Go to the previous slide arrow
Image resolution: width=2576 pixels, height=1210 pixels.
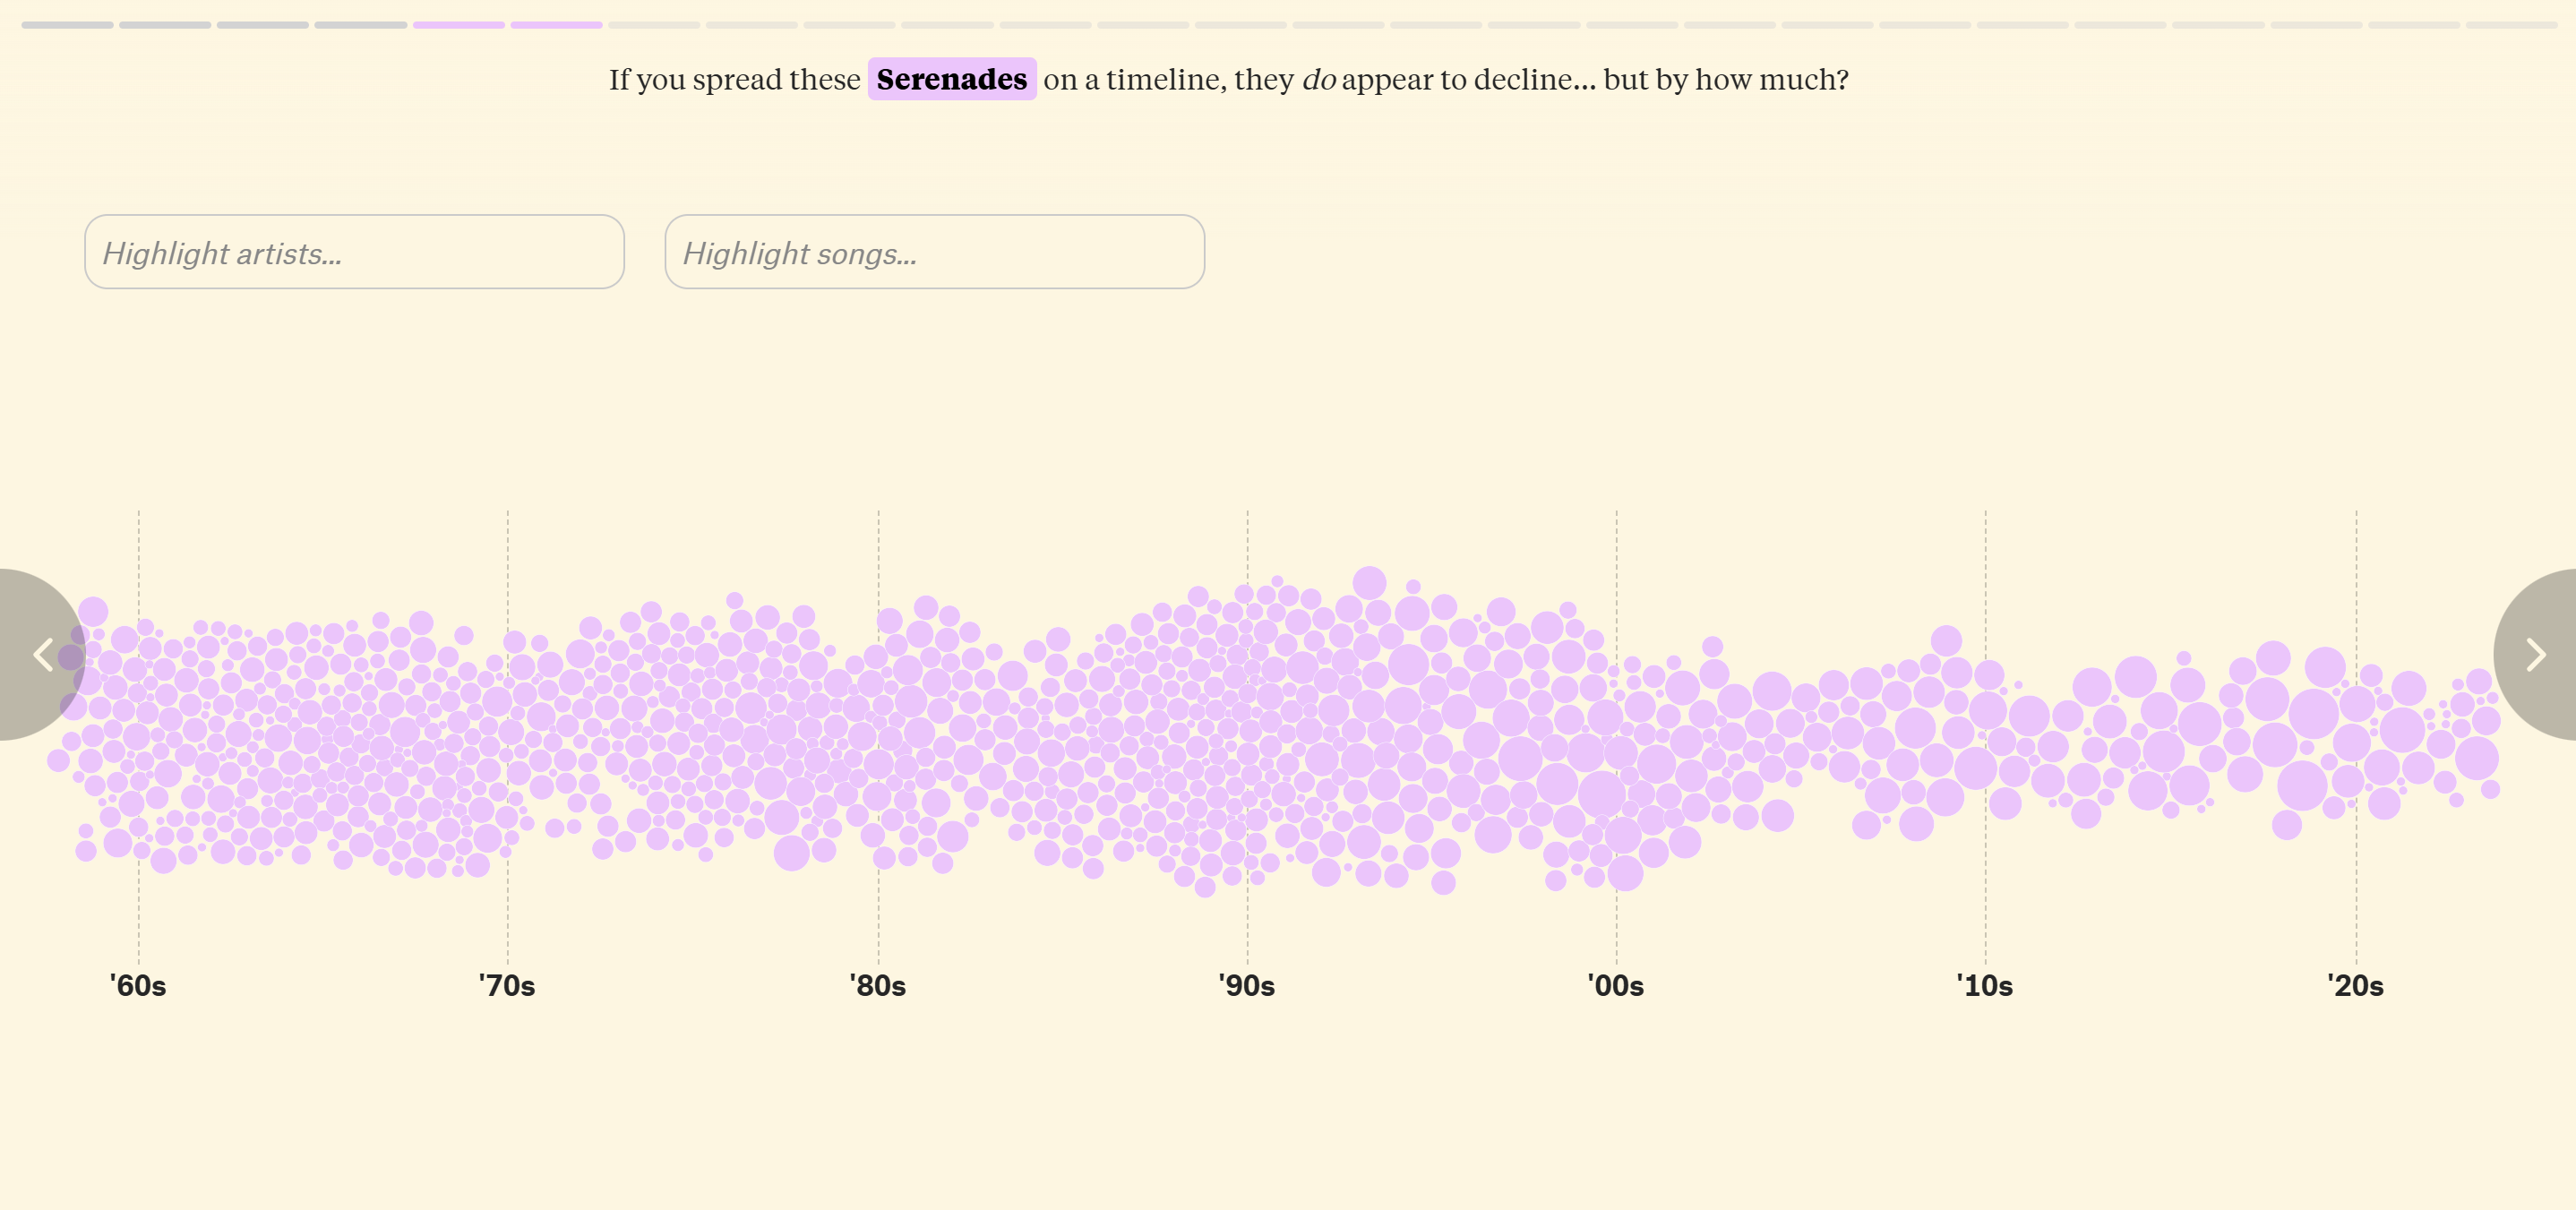42,655
